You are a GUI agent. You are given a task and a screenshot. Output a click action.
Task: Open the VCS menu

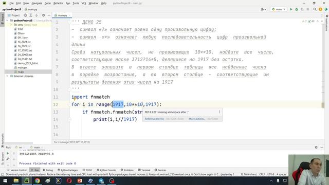click(x=83, y=3)
